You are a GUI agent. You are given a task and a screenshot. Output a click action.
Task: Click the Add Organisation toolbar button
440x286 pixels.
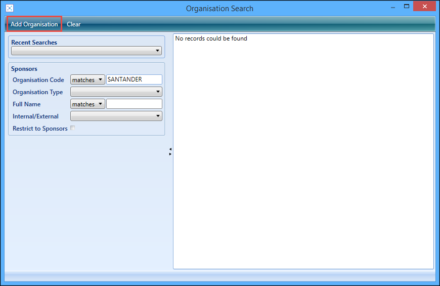coord(34,24)
